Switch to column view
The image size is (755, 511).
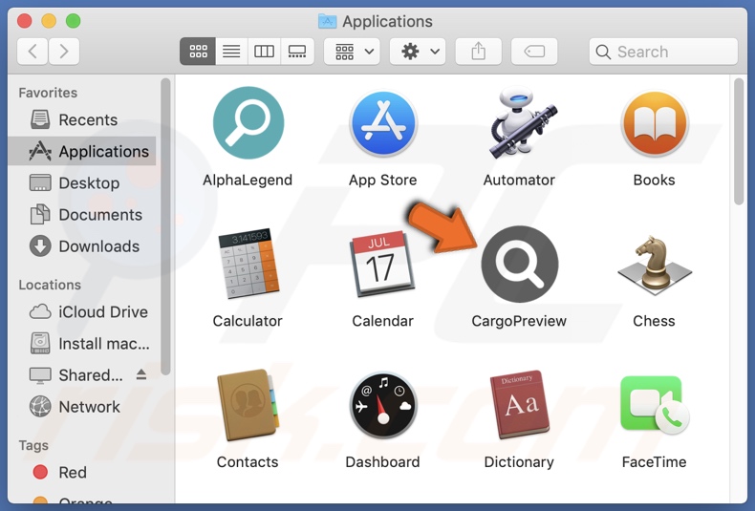pyautogui.click(x=264, y=51)
